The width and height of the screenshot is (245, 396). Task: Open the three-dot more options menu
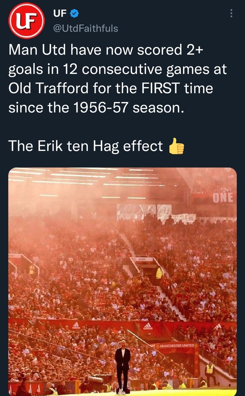point(231,14)
